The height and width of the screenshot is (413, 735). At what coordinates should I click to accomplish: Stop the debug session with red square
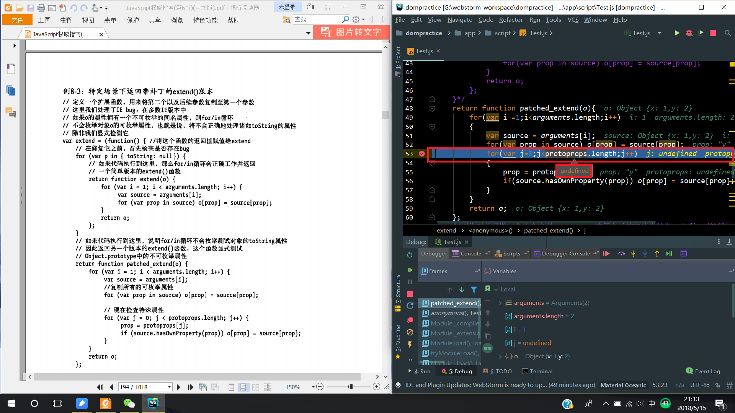[x=410, y=294]
